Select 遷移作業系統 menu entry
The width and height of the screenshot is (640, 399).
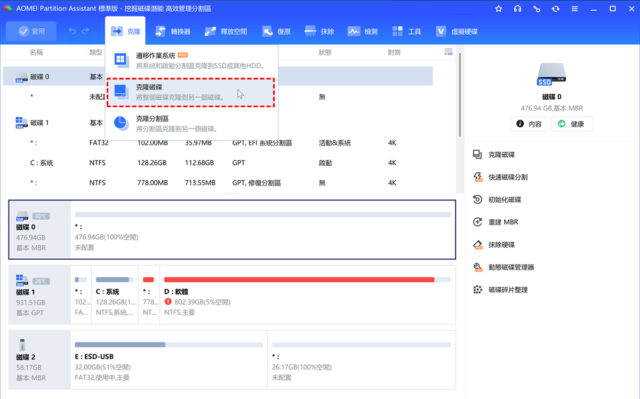[x=191, y=60]
